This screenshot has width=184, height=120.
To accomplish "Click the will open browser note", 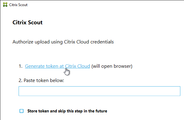I will [112, 66].
